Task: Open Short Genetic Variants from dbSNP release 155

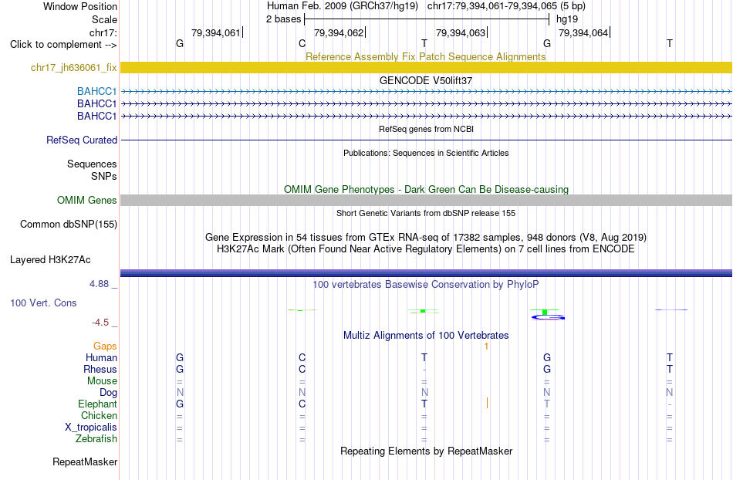Action: (x=426, y=213)
